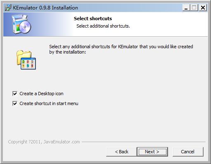Close the installer with the X button
Screen dimensions: 211x164
[x=203, y=7]
